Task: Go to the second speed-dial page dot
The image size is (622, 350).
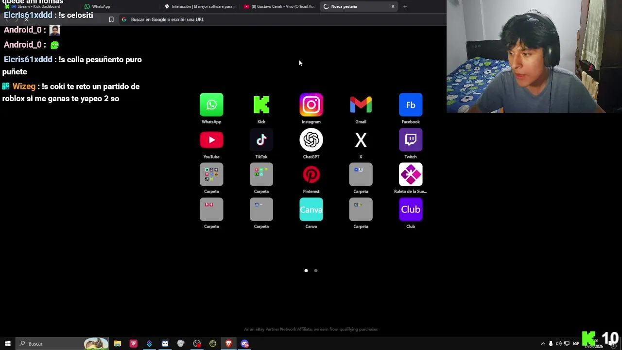Action: tap(316, 270)
